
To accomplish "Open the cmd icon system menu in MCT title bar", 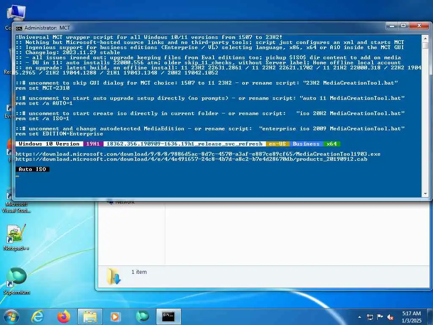I will point(19,28).
